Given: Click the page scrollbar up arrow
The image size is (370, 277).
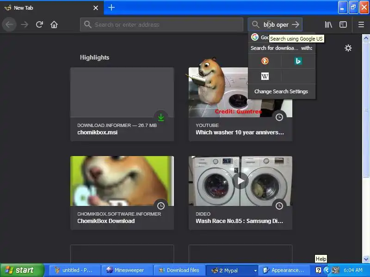Looking at the screenshot, I should (x=366, y=38).
